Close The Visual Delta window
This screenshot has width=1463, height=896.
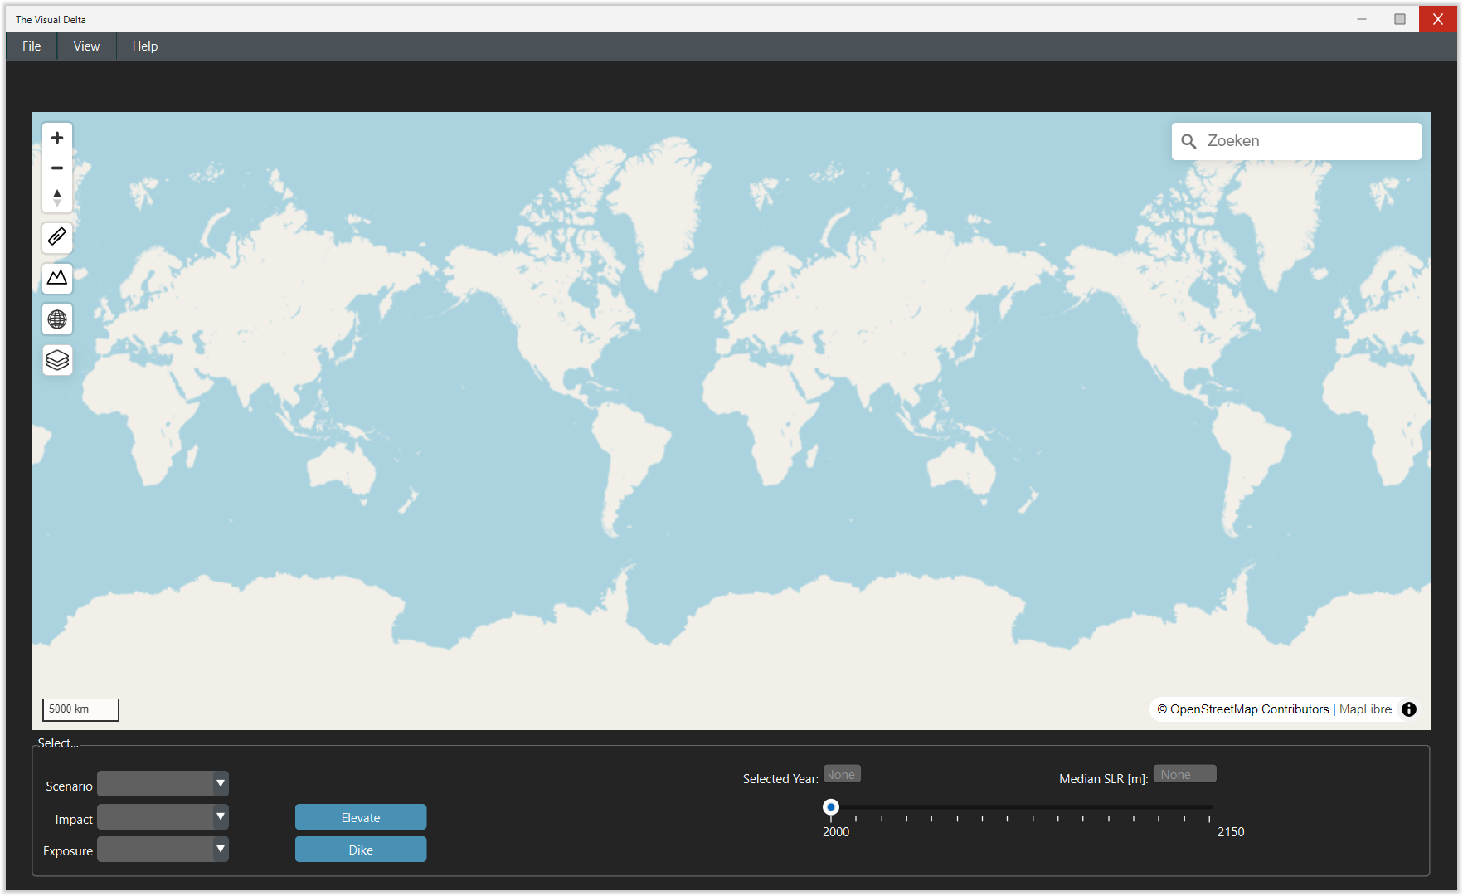point(1437,19)
